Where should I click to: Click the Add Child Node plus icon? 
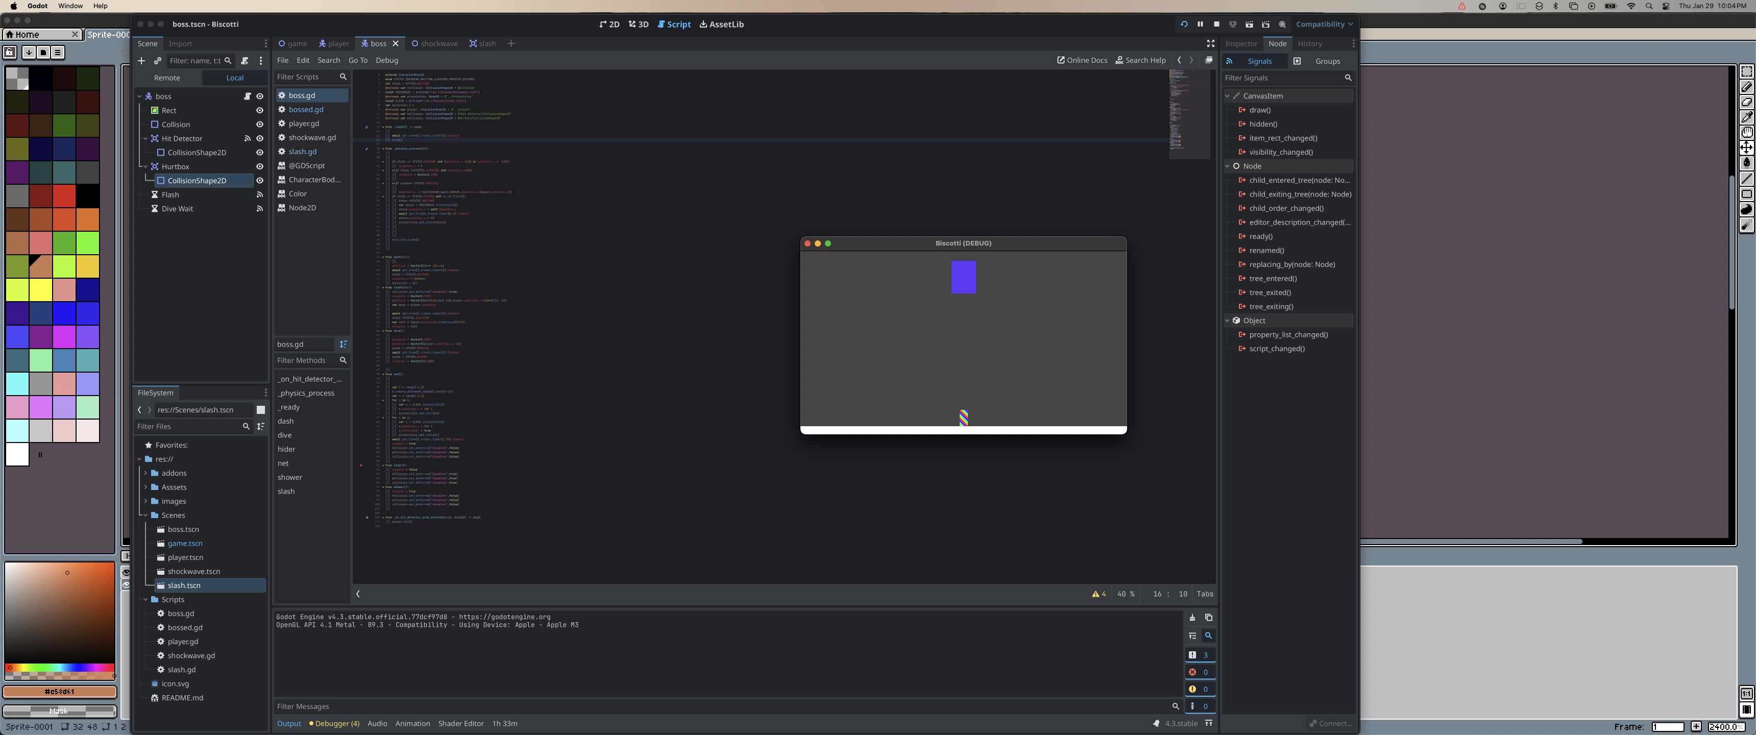coord(141,61)
